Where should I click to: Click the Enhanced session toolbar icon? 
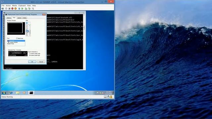tap(33, 9)
